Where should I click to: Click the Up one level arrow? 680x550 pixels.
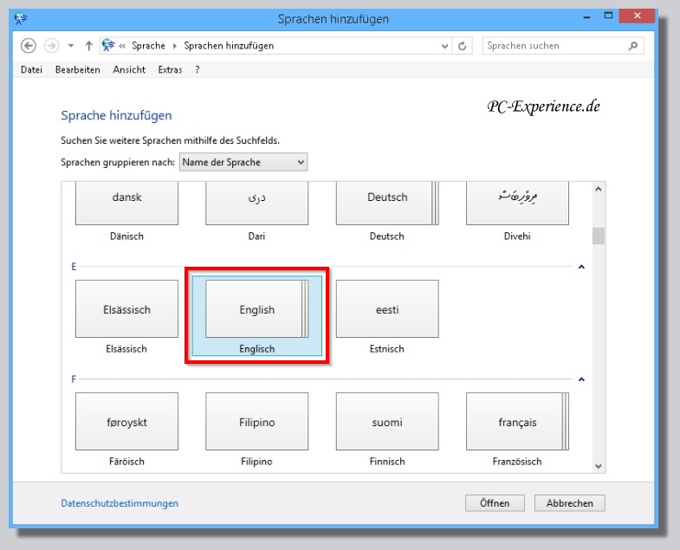(88, 46)
